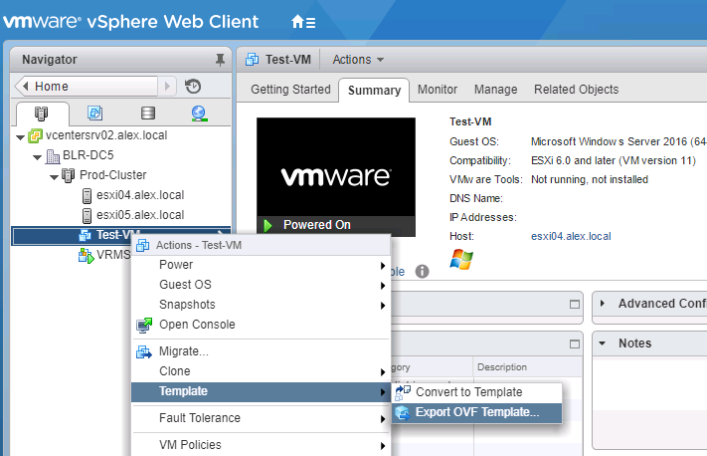The image size is (707, 456).
Task: Switch to VMs and Templates view tab
Action: click(94, 113)
